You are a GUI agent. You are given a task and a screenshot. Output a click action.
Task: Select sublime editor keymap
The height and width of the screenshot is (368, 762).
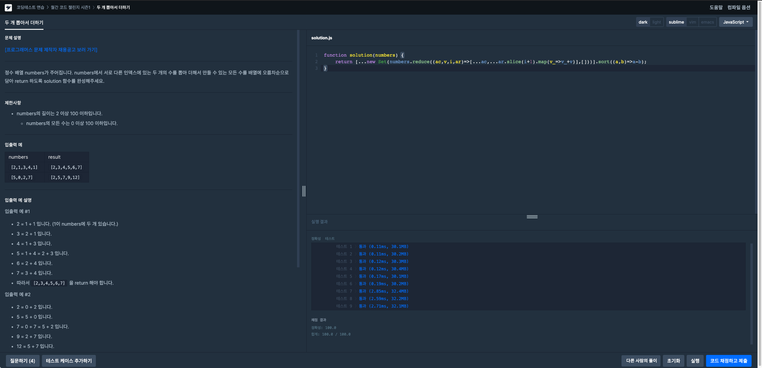pos(676,22)
